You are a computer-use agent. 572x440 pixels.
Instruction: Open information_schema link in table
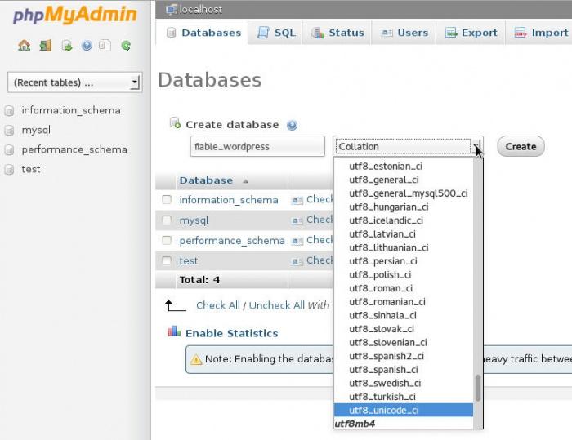229,200
